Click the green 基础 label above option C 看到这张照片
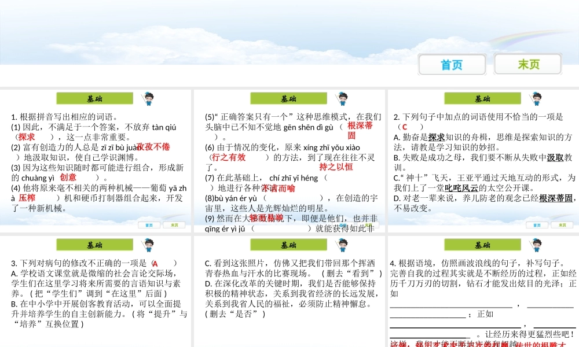The width and height of the screenshot is (579, 347). [x=288, y=245]
